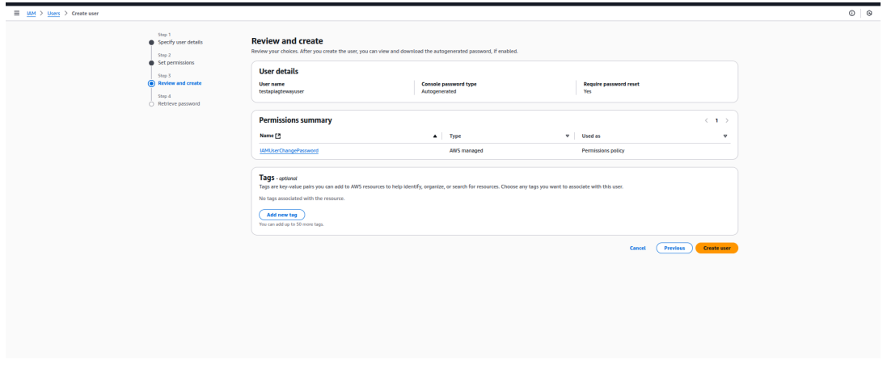Cancel the user creation

[x=637, y=248]
